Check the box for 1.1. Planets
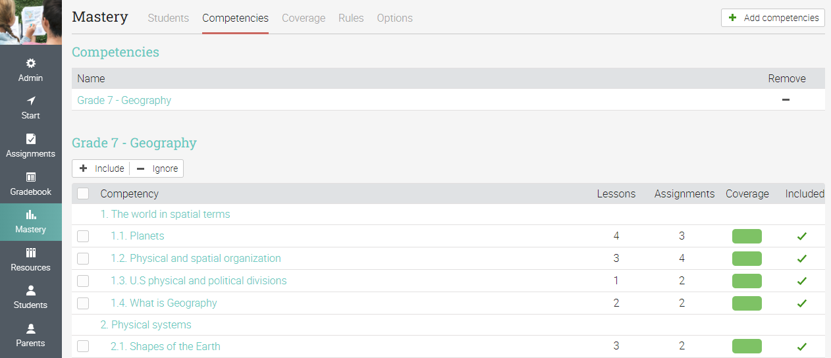Screen dimensions: 831x358 (x=83, y=236)
